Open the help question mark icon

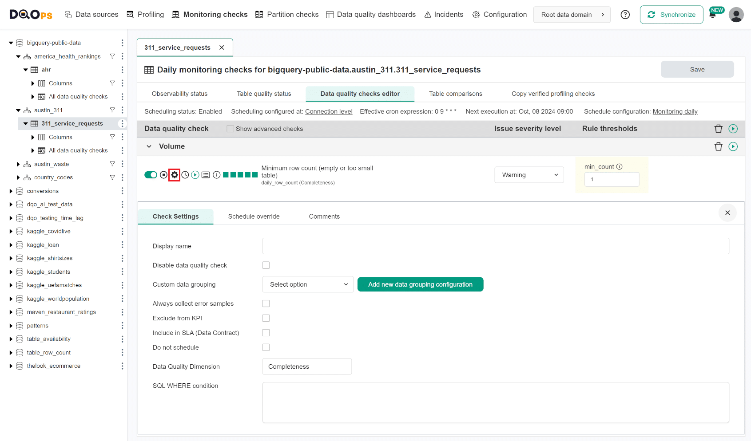625,15
